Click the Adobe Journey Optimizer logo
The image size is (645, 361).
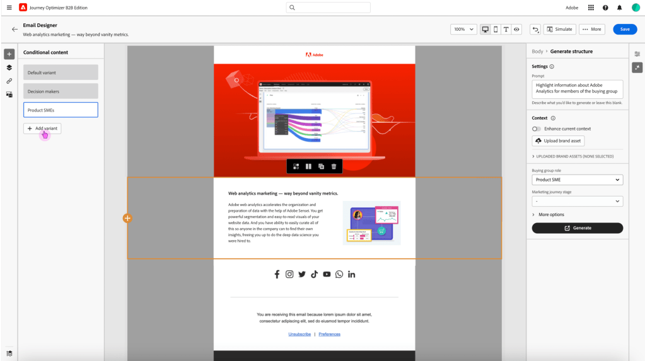coord(23,8)
